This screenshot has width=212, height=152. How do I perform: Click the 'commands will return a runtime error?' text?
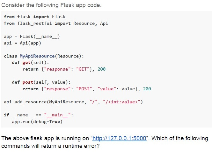50,146
